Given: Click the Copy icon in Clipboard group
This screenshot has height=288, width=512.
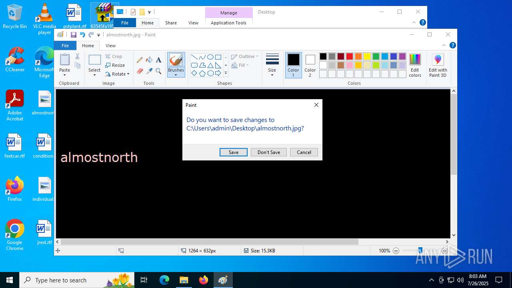Looking at the screenshot, I should click(78, 65).
